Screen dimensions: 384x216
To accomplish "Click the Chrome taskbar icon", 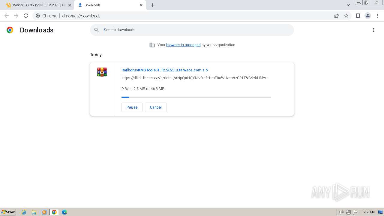I will pos(54,212).
